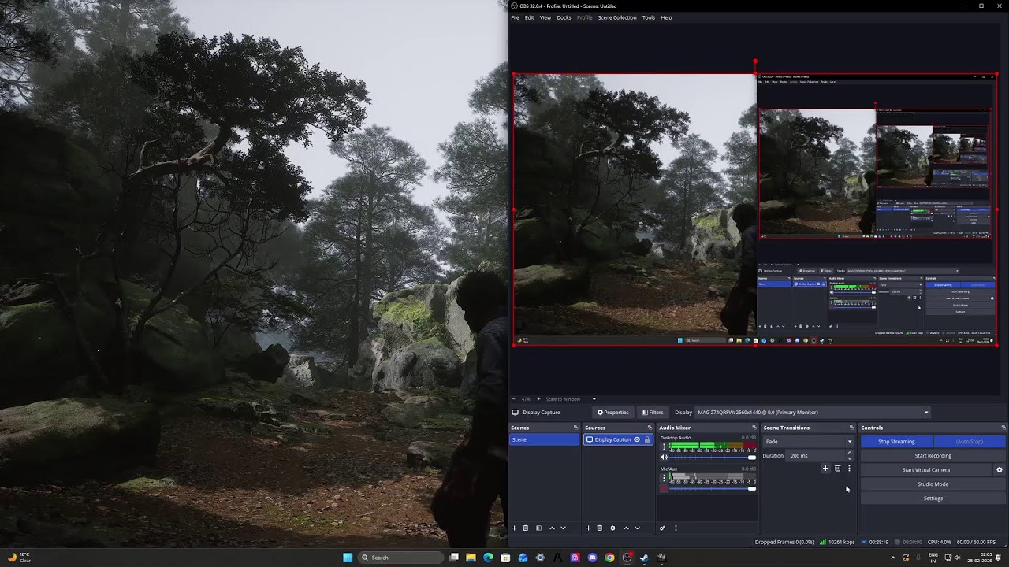
Task: Move source down with Sources down arrow
Action: [637, 528]
